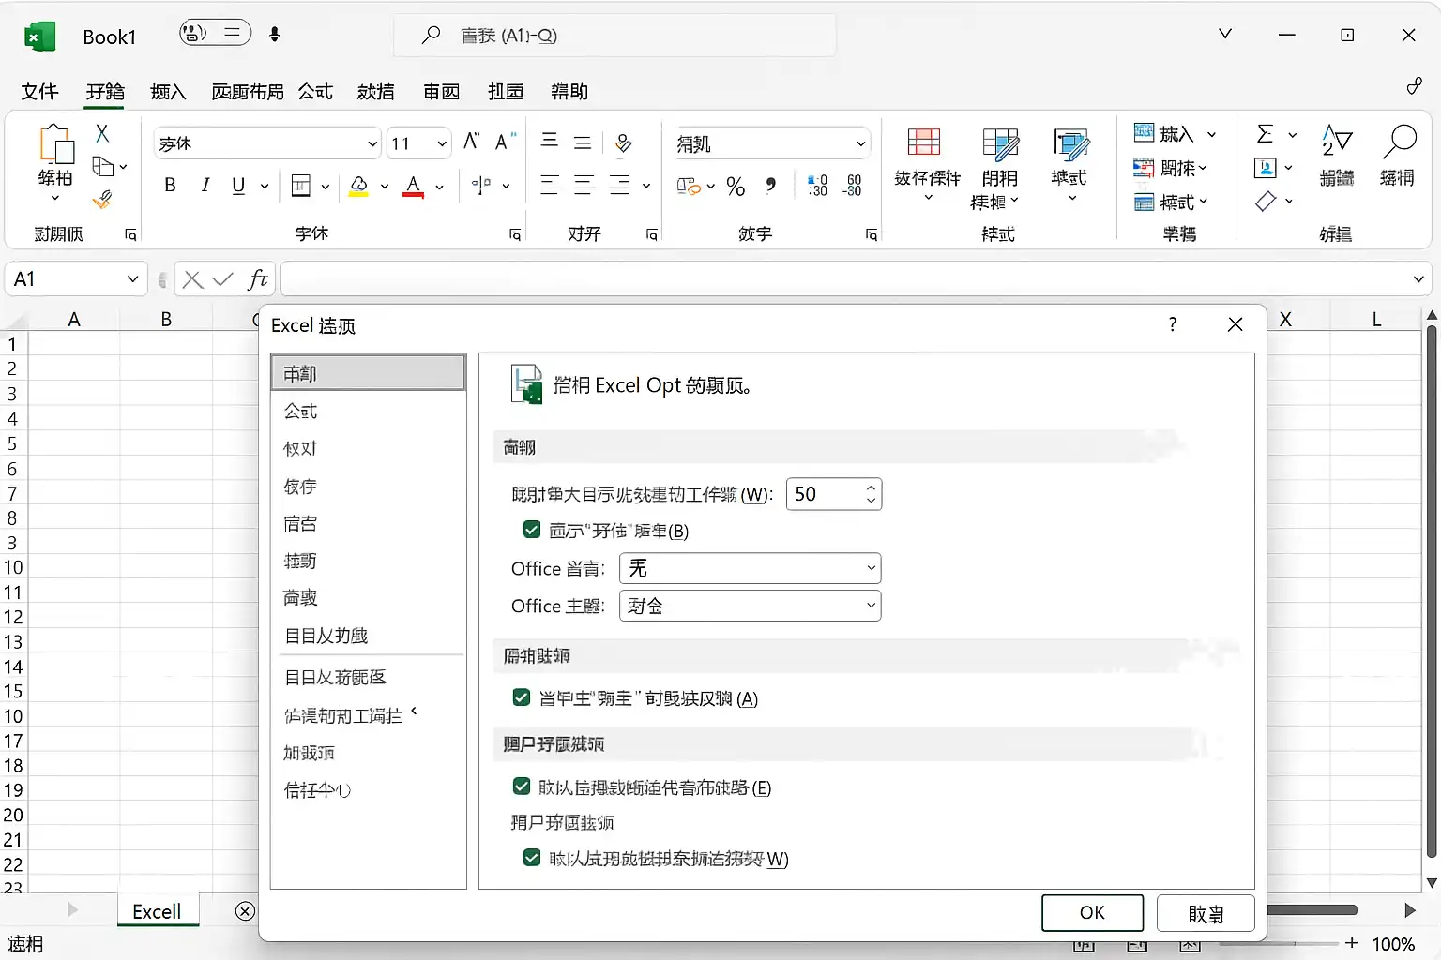Viewport: 1441px width, 960px height.
Task: Click the Format Painter brush icon
Action: tap(102, 200)
